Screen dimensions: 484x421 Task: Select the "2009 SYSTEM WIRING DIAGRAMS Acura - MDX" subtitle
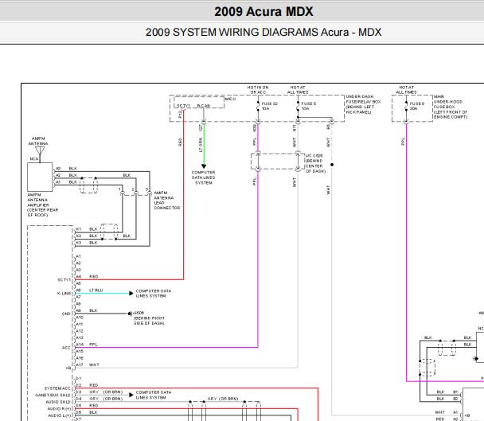click(263, 32)
